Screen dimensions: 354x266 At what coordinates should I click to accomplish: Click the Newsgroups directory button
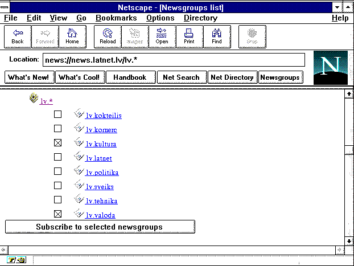(x=281, y=77)
